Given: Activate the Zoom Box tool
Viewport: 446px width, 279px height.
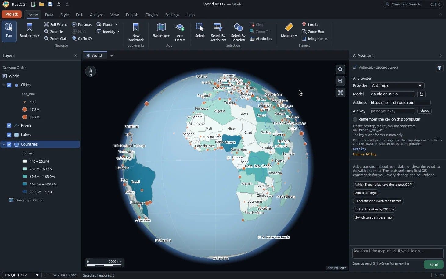Looking at the screenshot, I should coord(313,31).
